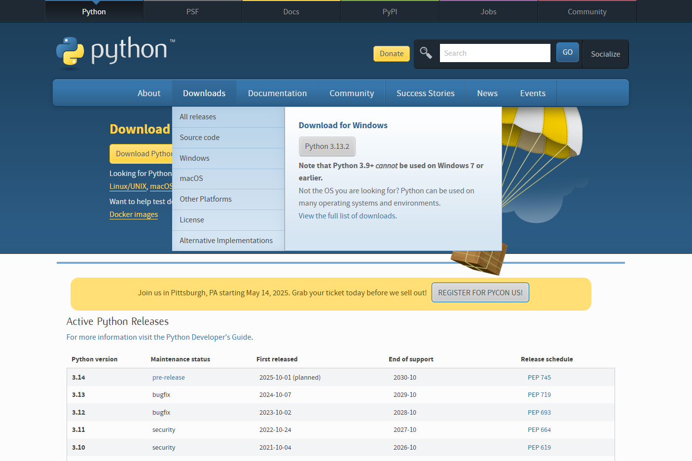Open License from Downloads menu
The height and width of the screenshot is (461, 692).
point(228,220)
